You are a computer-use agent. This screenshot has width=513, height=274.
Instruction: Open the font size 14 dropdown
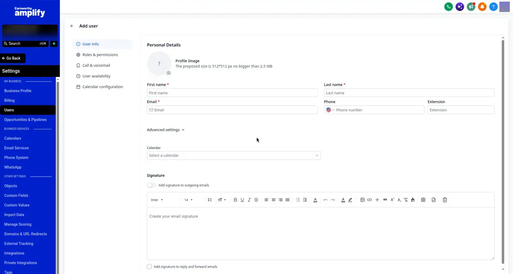(x=188, y=200)
